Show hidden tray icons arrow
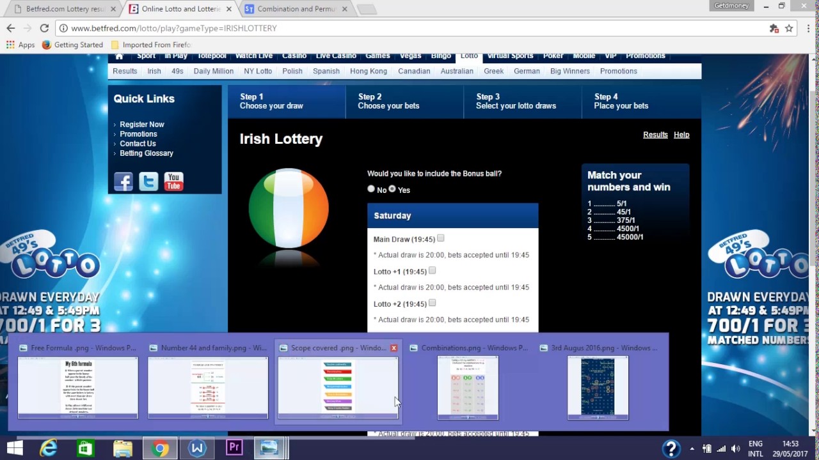 pos(692,448)
